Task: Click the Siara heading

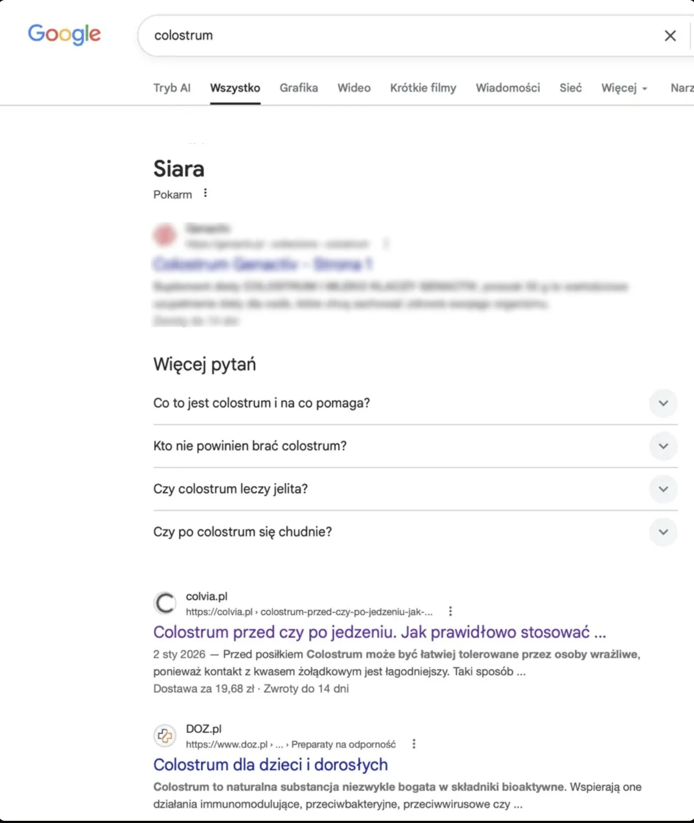Action: click(x=179, y=169)
